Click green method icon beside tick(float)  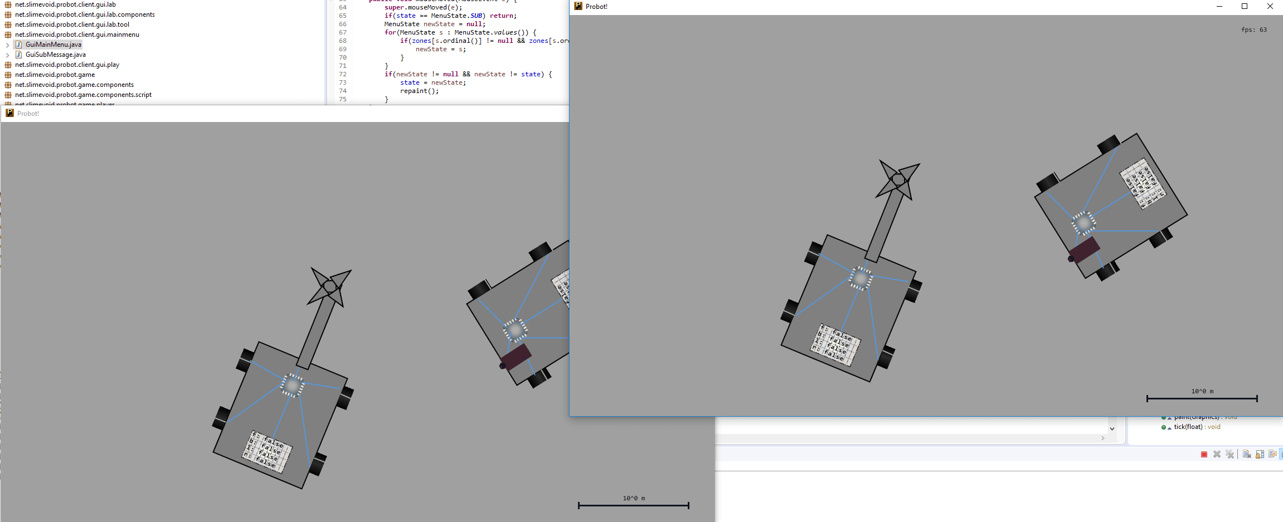tap(1164, 427)
